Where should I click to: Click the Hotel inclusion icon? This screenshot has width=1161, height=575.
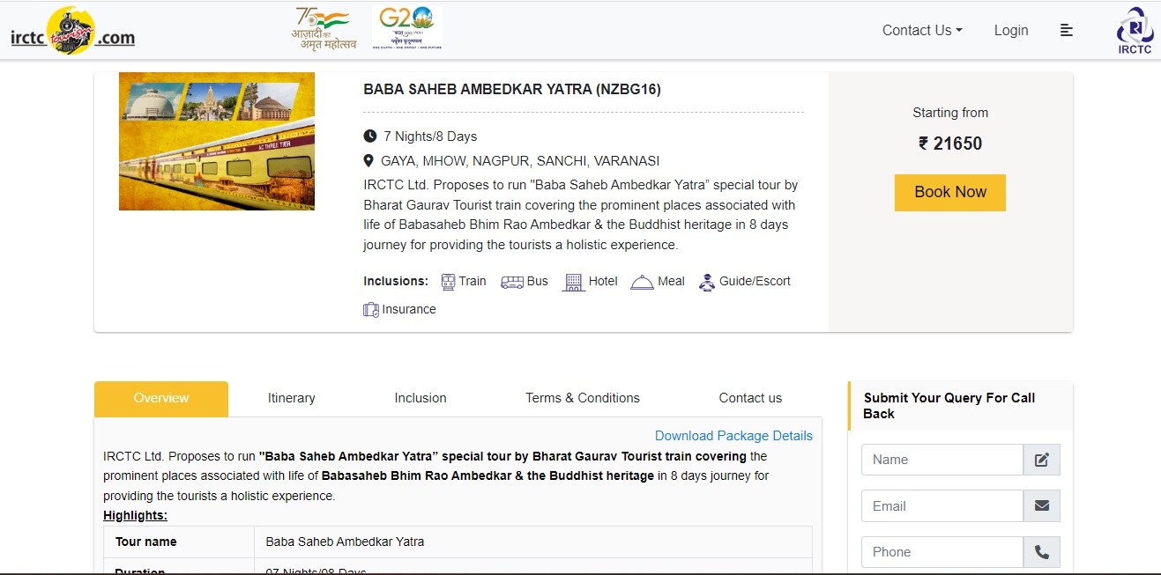coord(573,282)
